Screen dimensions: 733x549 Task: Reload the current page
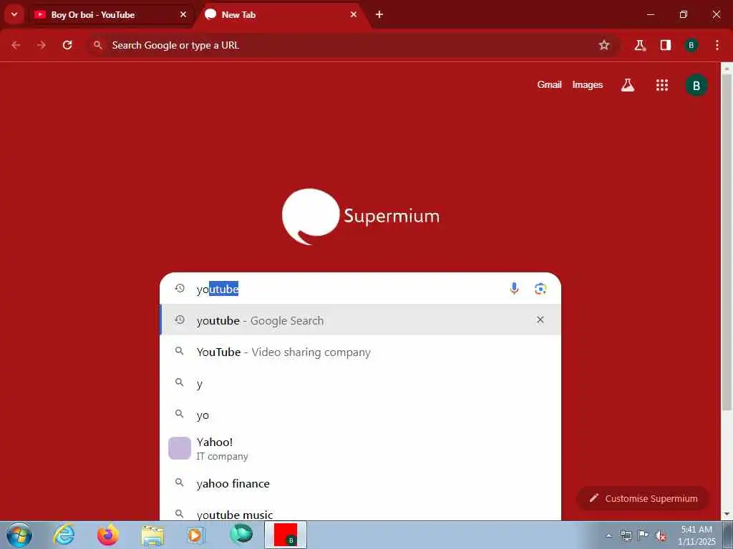(x=67, y=45)
